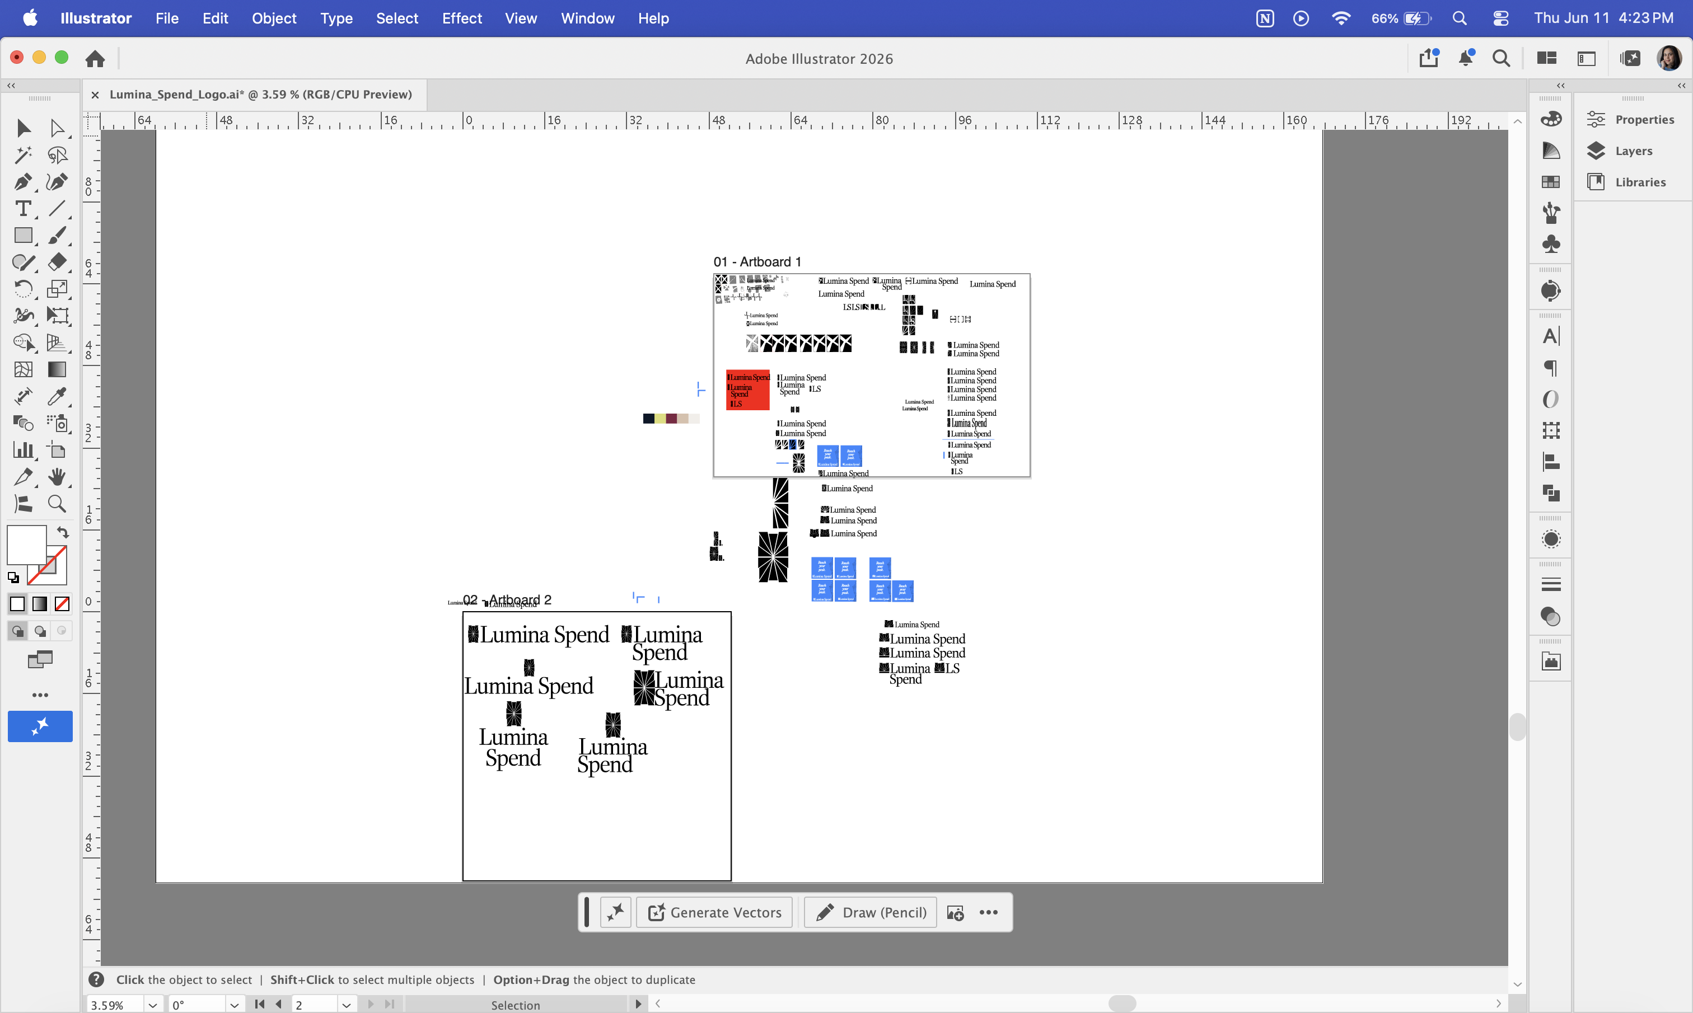Viewport: 1693px width, 1013px height.
Task: Select the Blend tool
Action: [23, 423]
